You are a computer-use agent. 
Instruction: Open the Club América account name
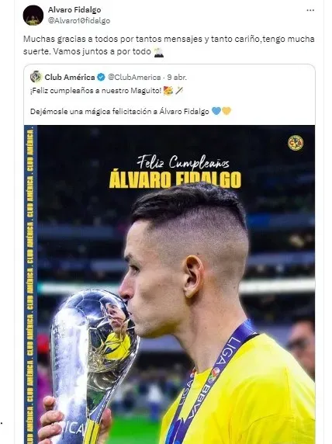(x=70, y=77)
